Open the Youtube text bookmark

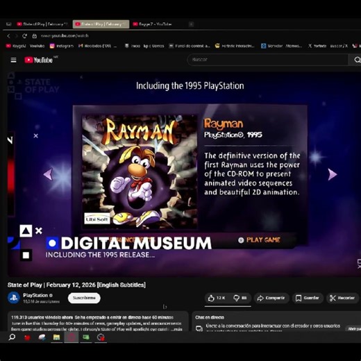click(x=37, y=46)
